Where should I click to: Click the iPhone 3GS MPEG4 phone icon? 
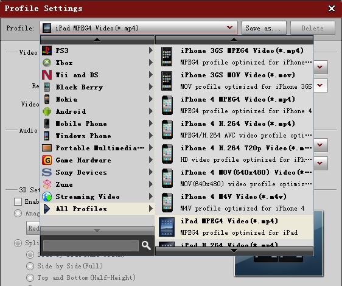[x=167, y=57]
